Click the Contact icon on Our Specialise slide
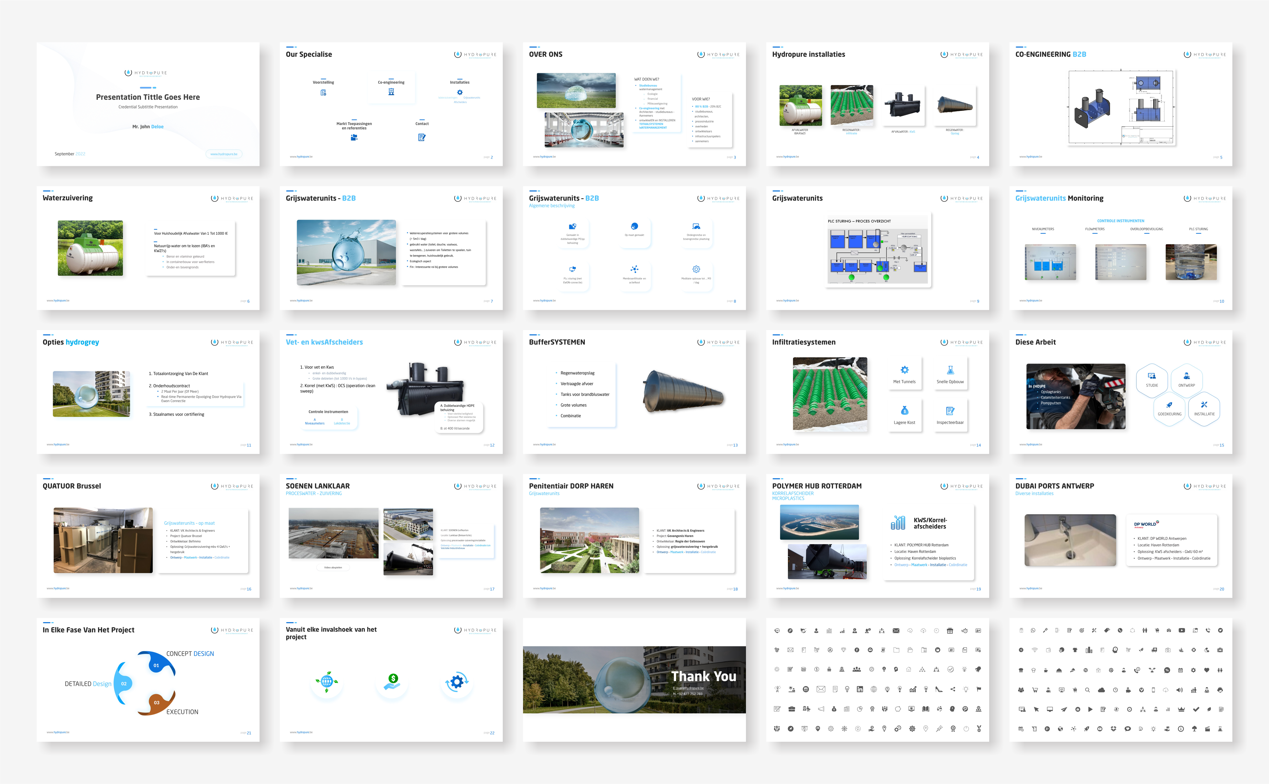The width and height of the screenshot is (1269, 784). point(422,137)
